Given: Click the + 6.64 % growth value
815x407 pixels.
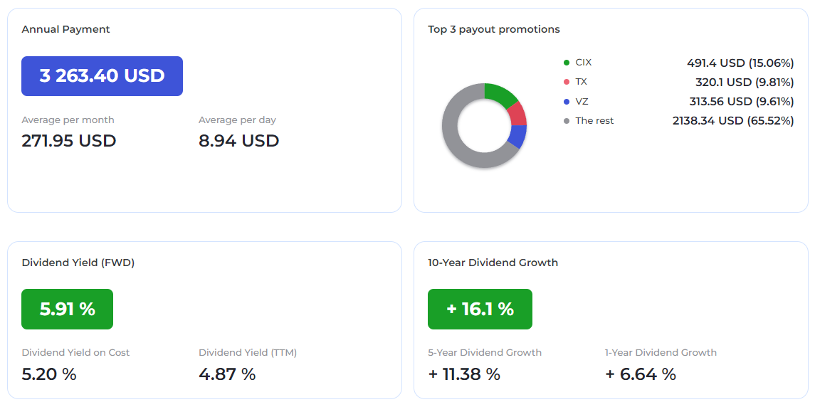Looking at the screenshot, I should [641, 374].
